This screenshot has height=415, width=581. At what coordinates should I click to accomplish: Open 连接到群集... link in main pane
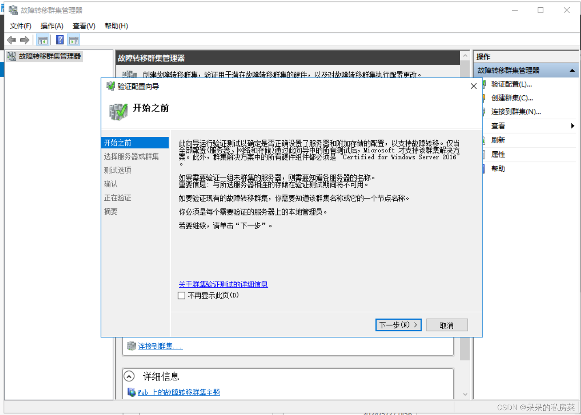coord(161,346)
